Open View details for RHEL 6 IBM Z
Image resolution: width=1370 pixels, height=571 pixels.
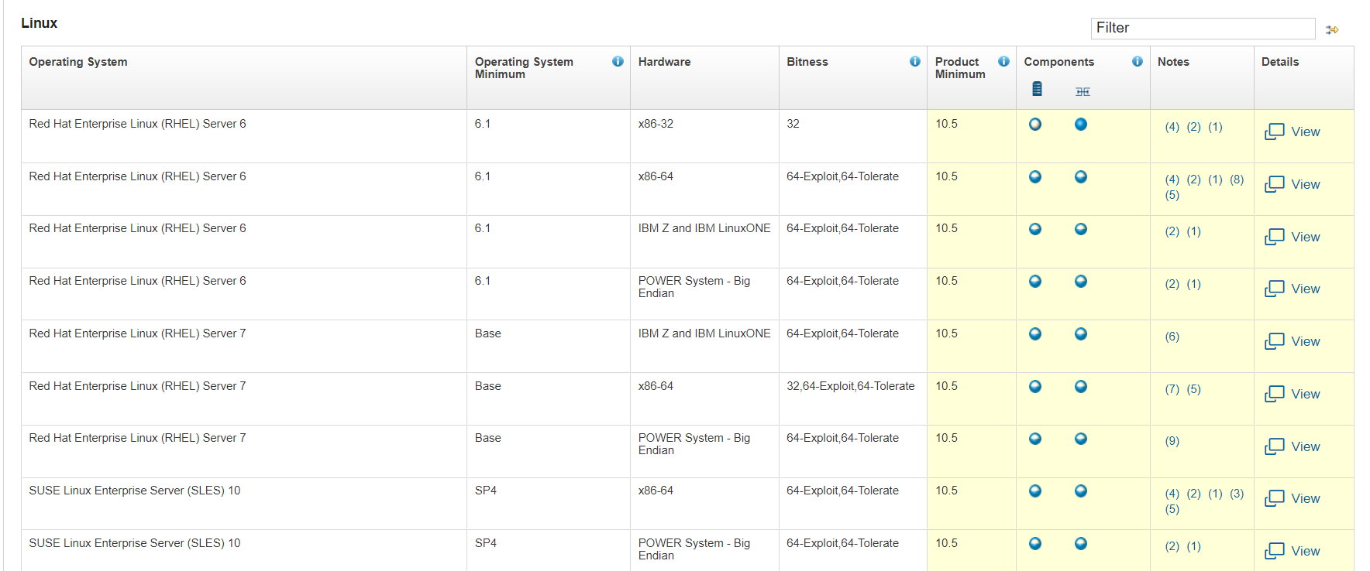[x=1293, y=237]
